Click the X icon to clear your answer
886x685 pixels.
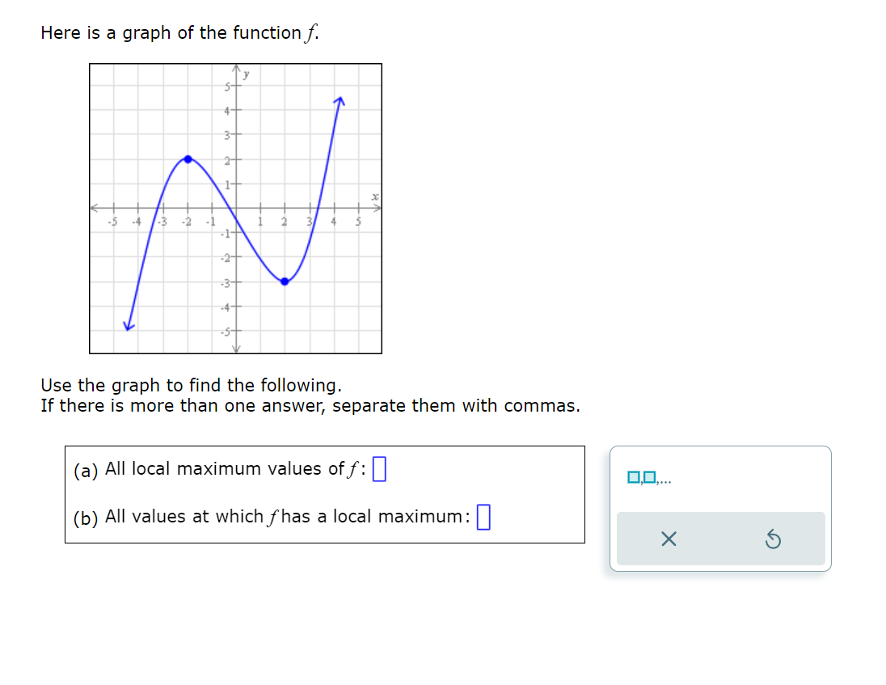pyautogui.click(x=669, y=539)
